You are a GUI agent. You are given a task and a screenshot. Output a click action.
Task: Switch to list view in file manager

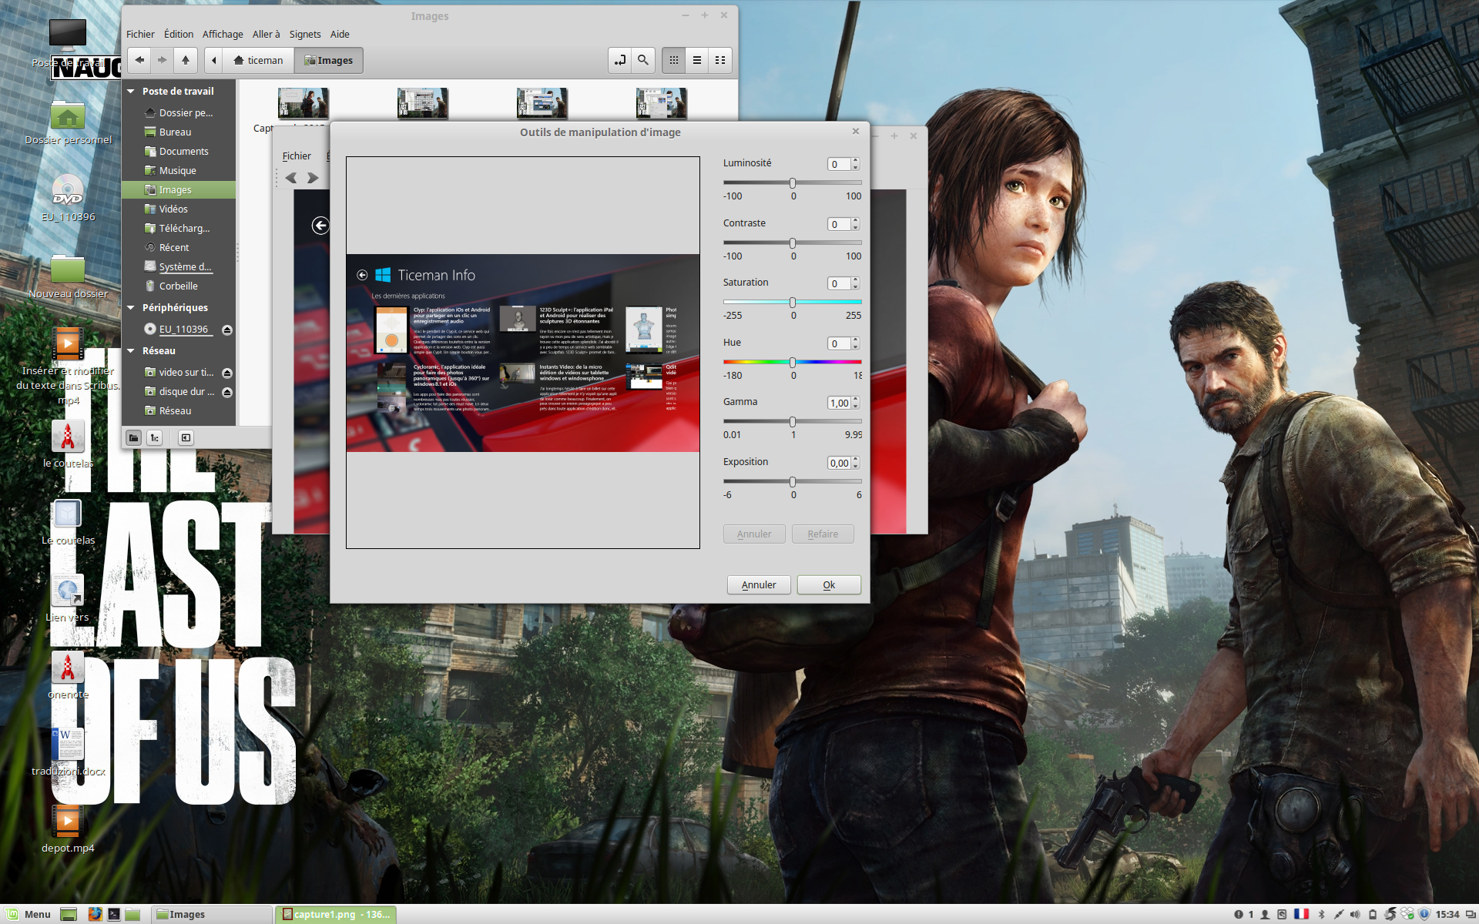697,60
